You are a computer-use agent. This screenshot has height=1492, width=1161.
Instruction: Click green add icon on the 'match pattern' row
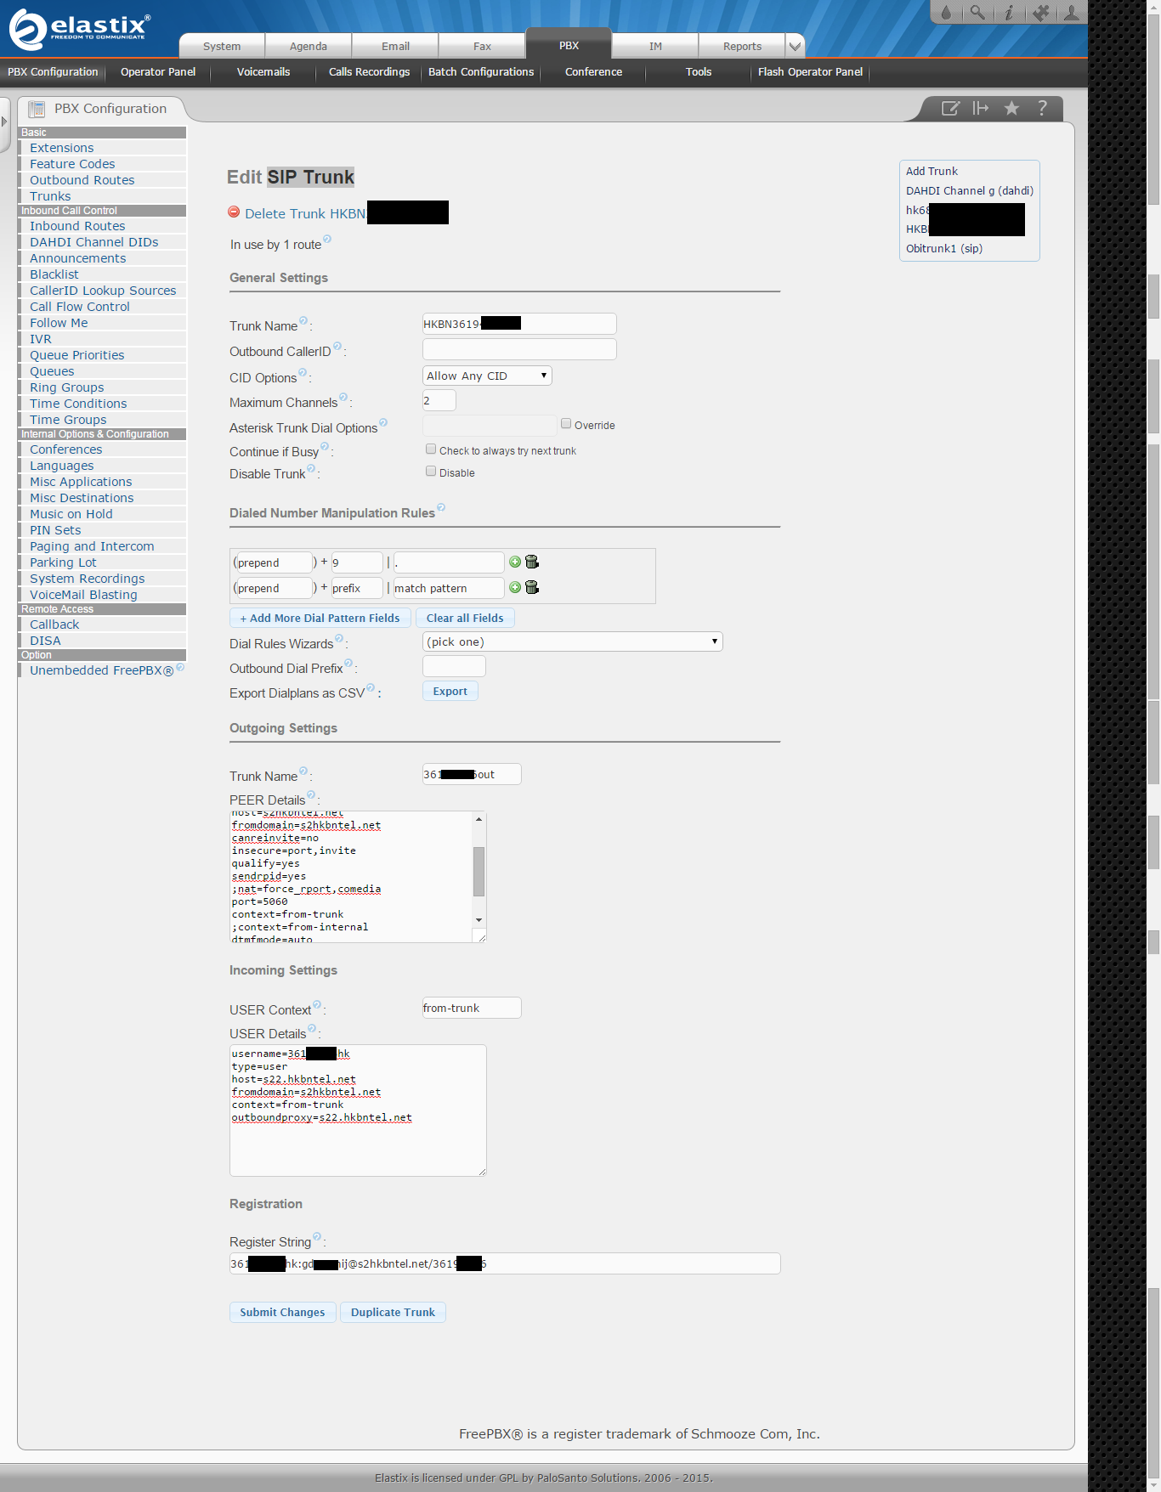(x=515, y=587)
